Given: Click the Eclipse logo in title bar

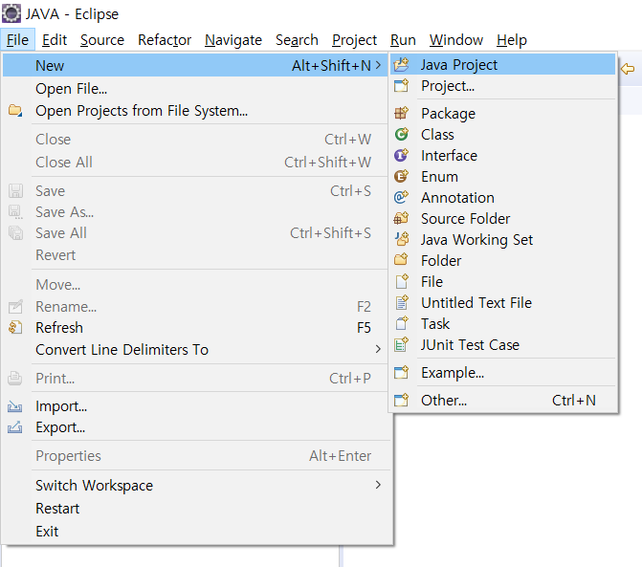Looking at the screenshot, I should pos(11,13).
